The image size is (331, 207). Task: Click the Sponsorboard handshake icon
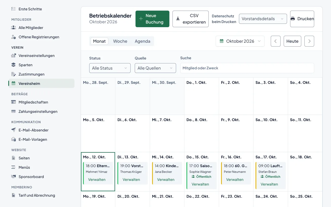[x=13, y=177]
